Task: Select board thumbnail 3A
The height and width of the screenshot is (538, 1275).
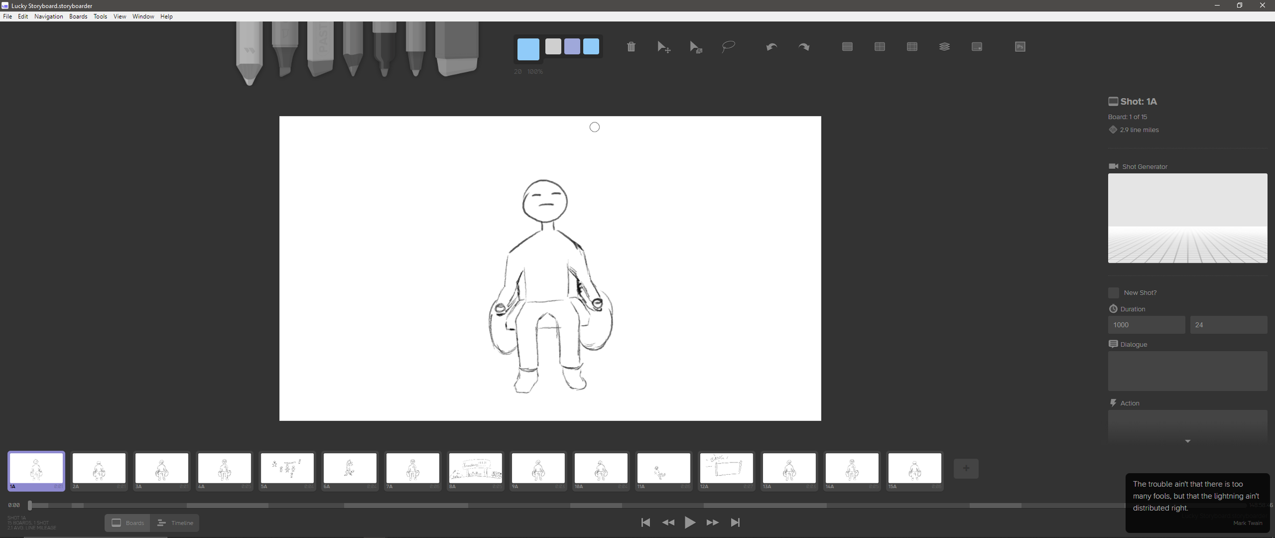Action: click(x=162, y=471)
